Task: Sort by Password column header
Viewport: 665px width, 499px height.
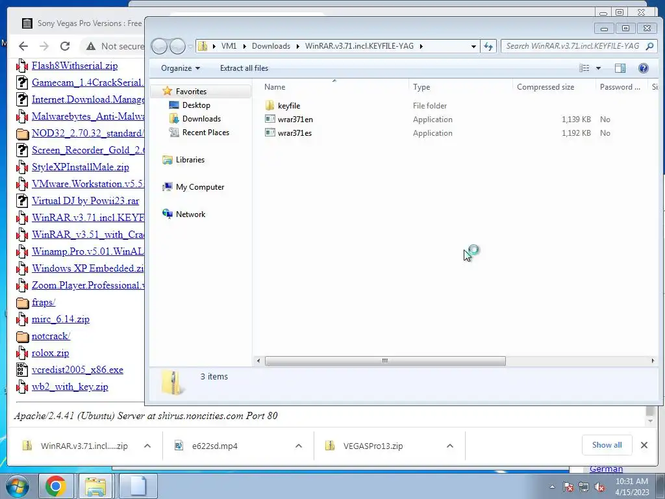Action: click(621, 86)
